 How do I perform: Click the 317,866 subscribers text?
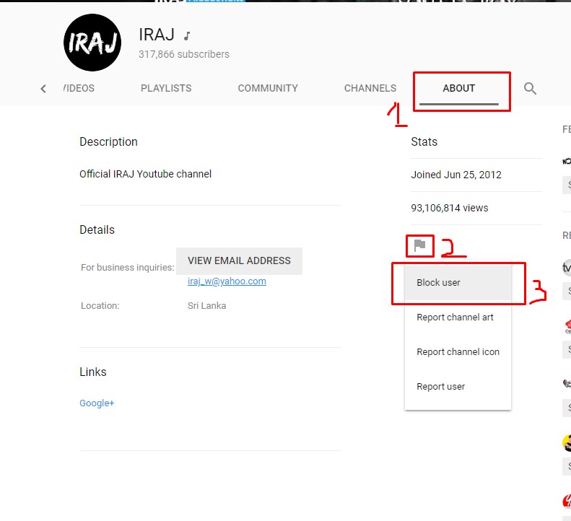tap(184, 54)
